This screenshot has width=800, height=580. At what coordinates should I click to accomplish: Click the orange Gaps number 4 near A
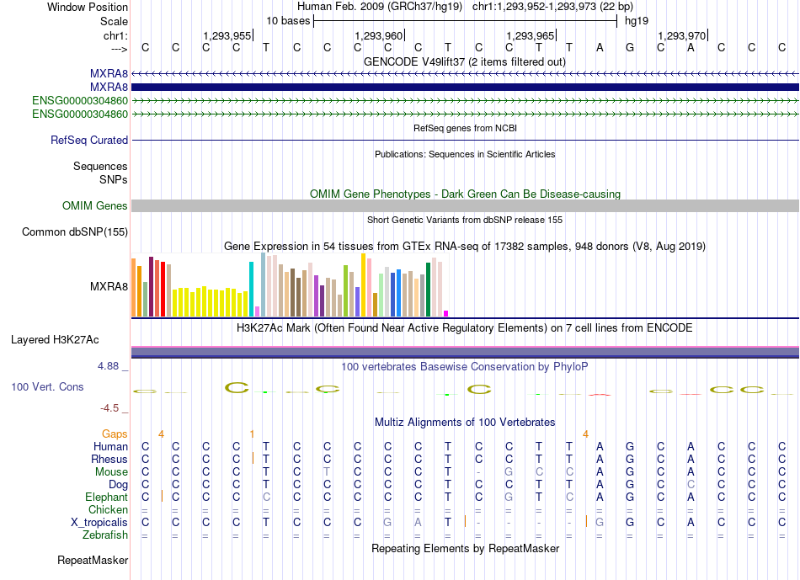tap(585, 434)
